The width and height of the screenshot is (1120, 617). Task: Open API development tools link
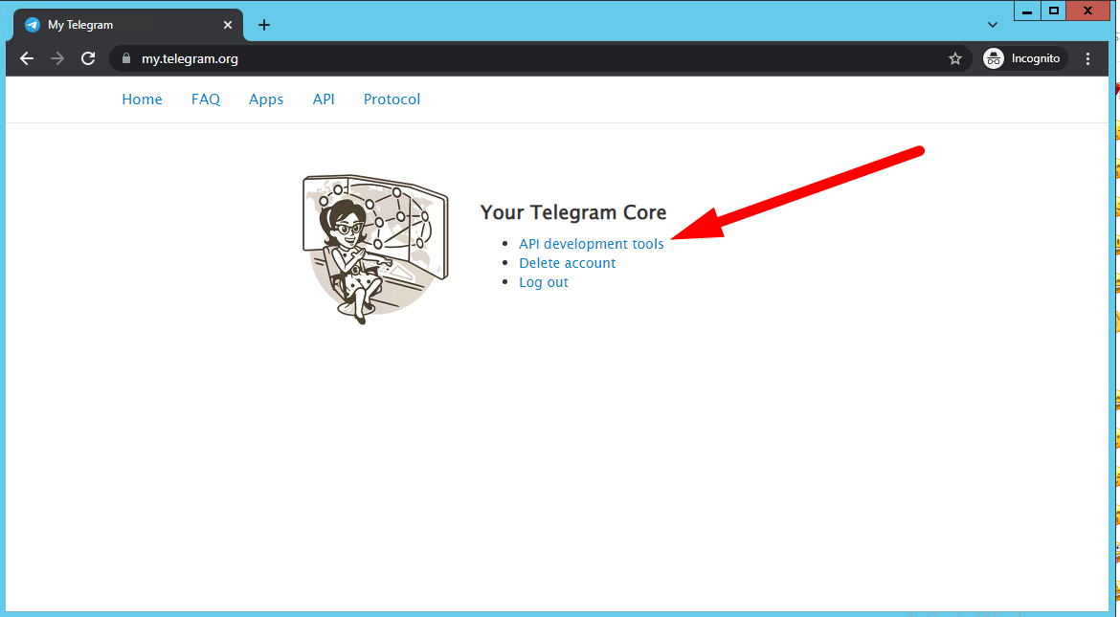[592, 244]
